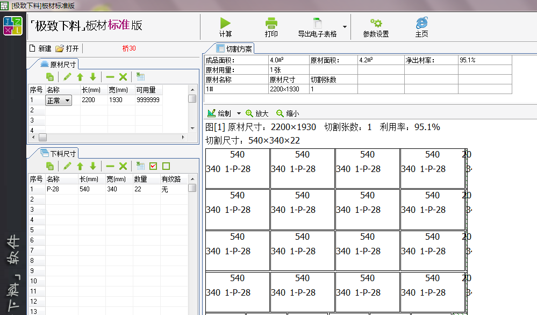Click spreadsheet import icon in 下料尺寸 toolbar
Image resolution: width=537 pixels, height=315 pixels.
click(x=140, y=167)
